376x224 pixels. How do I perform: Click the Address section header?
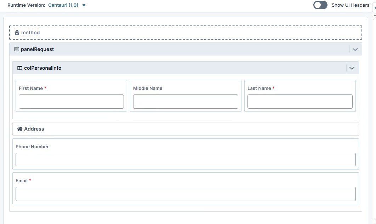(34, 128)
